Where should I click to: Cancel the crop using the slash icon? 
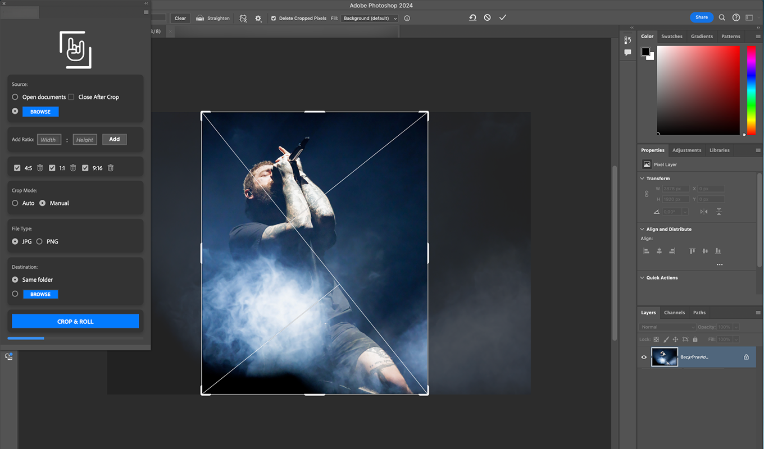point(487,17)
